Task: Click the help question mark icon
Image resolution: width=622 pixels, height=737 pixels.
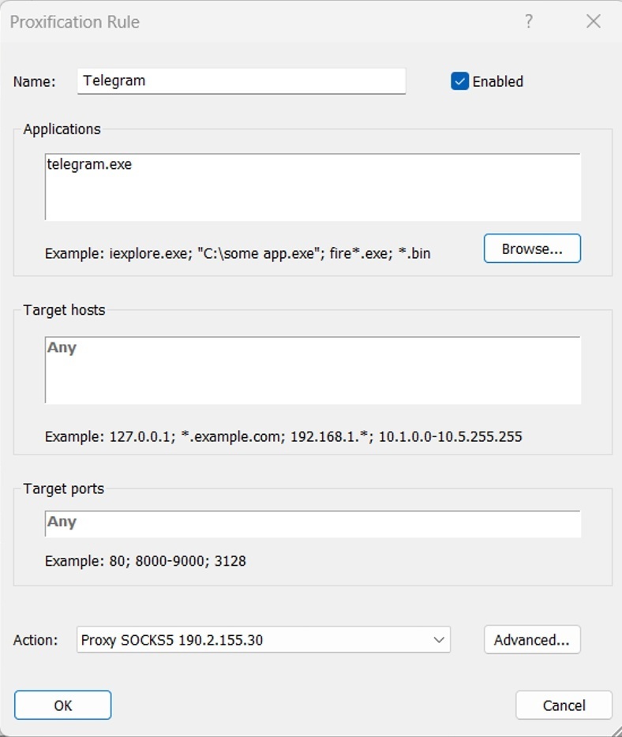Action: pos(529,21)
